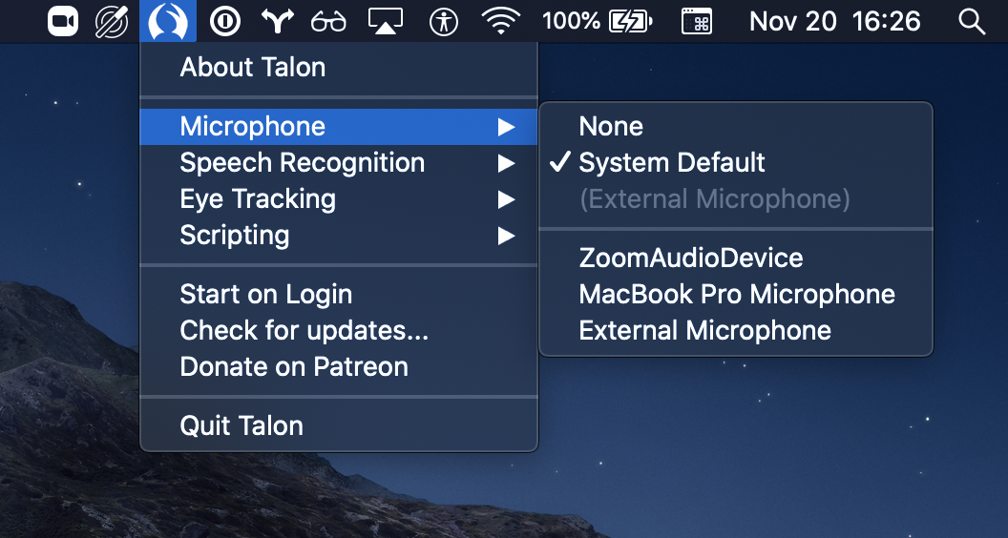Open About Talon menu item
The image size is (1008, 538).
pyautogui.click(x=253, y=68)
